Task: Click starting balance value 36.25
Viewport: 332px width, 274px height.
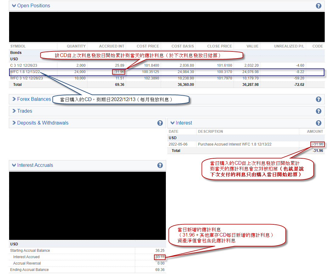Action: tap(160, 251)
